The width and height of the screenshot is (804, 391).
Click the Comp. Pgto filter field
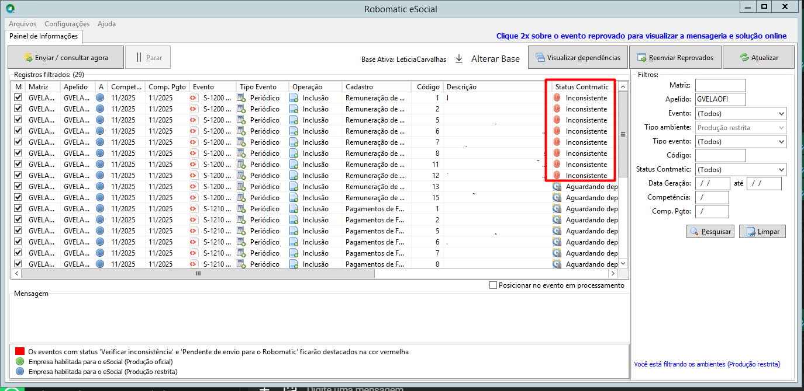(712, 212)
